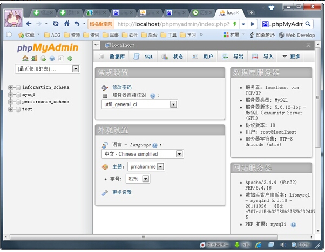Open the SQL tab
The image size is (325, 252).
pos(144,57)
